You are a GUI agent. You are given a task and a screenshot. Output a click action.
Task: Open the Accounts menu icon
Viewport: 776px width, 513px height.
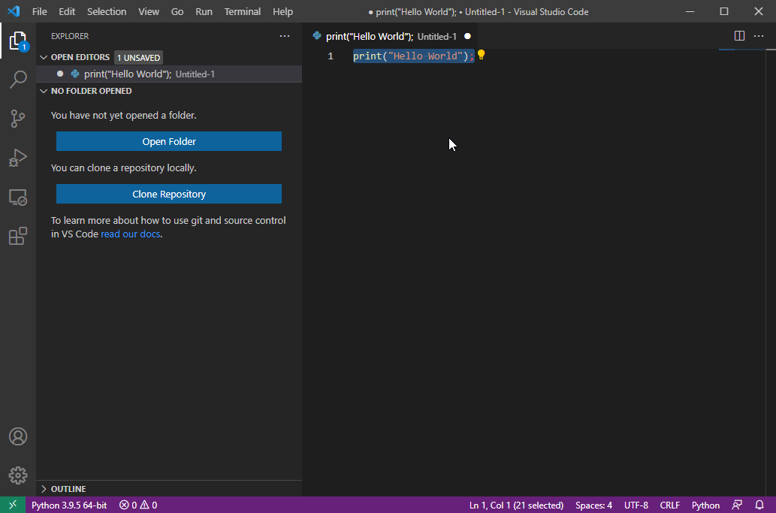[18, 436]
